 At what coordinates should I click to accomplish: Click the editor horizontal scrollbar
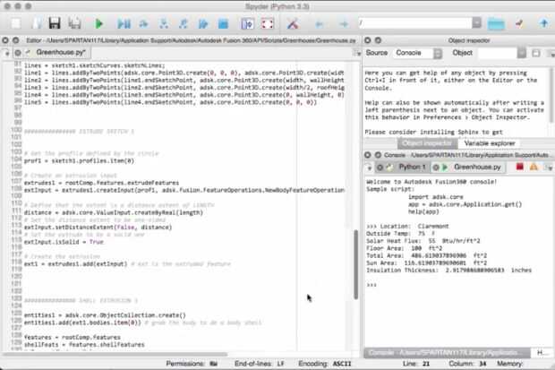click(115, 354)
